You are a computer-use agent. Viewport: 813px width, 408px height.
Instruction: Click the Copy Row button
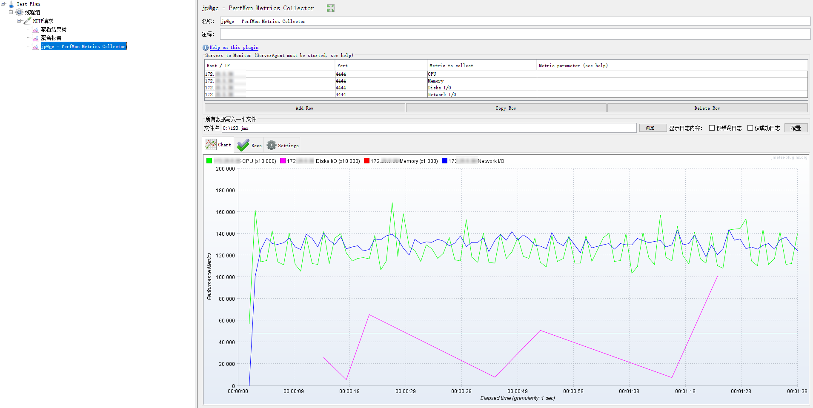[x=506, y=108]
